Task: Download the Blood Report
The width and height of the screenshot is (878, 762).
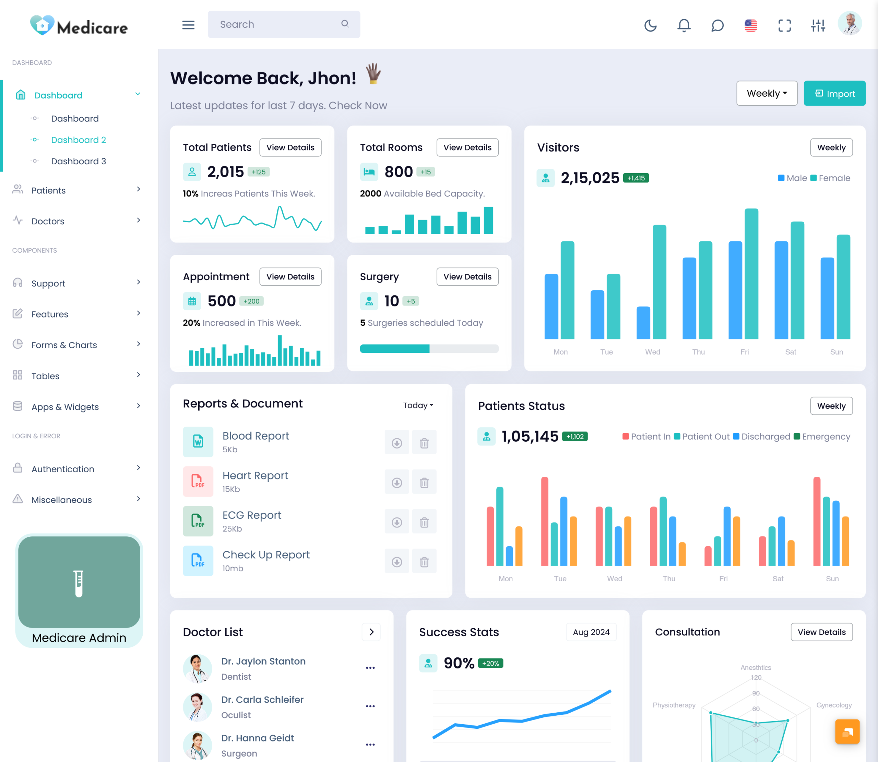Action: [x=397, y=442]
